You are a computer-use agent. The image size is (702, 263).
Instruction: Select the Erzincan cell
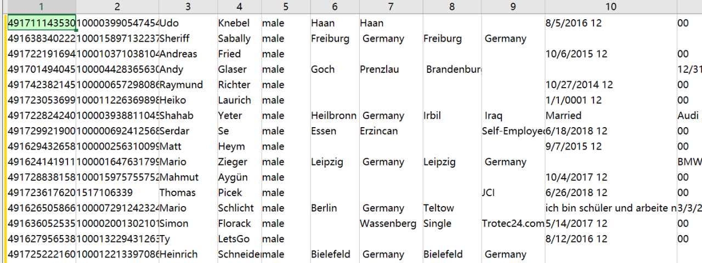pyautogui.click(x=390, y=131)
